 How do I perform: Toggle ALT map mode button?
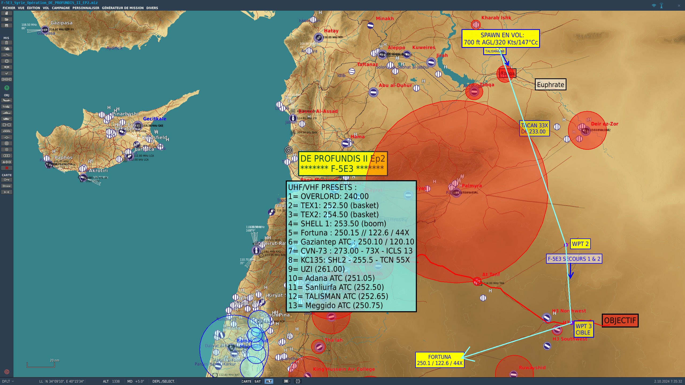click(269, 381)
